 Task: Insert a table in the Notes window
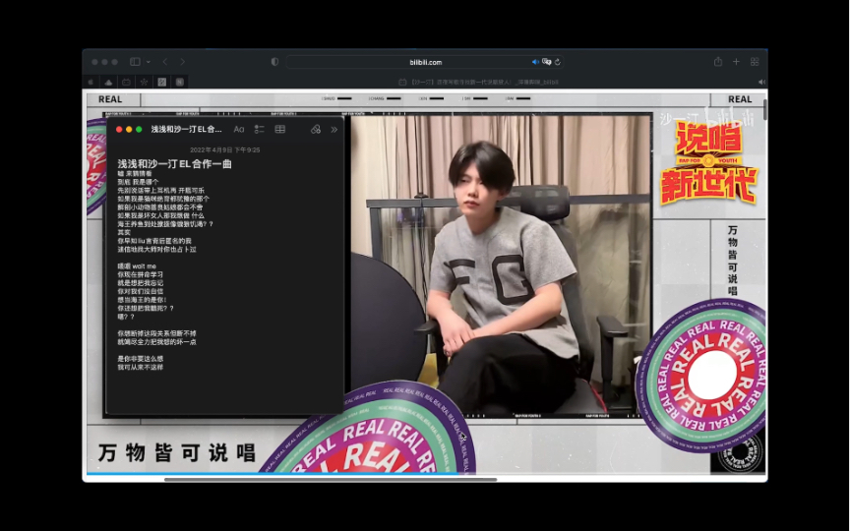(279, 129)
